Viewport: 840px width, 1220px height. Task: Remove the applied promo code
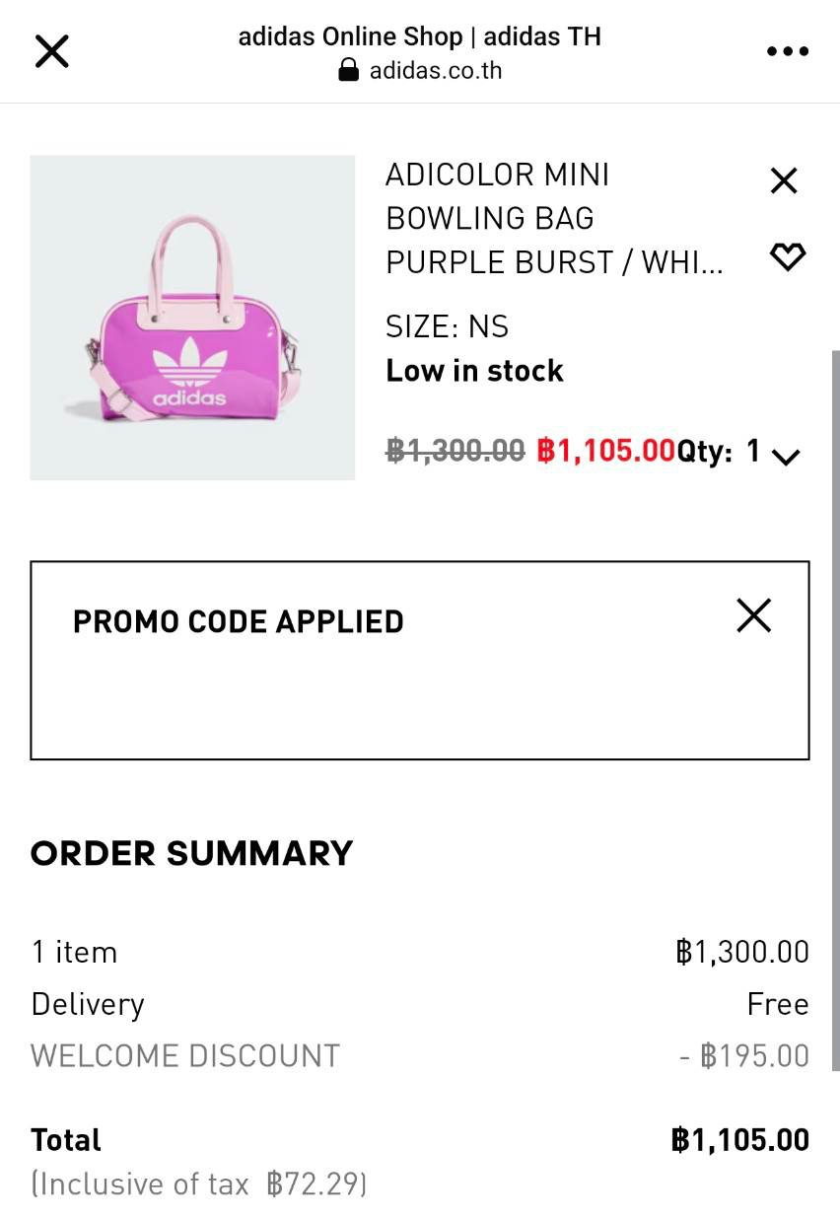coord(753,615)
